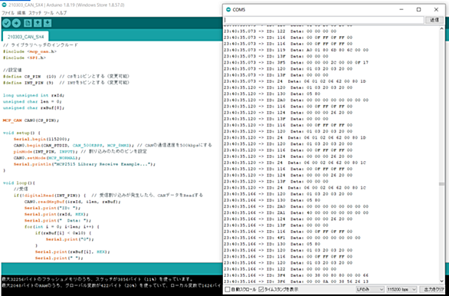Click the 送信 send button

(434, 20)
